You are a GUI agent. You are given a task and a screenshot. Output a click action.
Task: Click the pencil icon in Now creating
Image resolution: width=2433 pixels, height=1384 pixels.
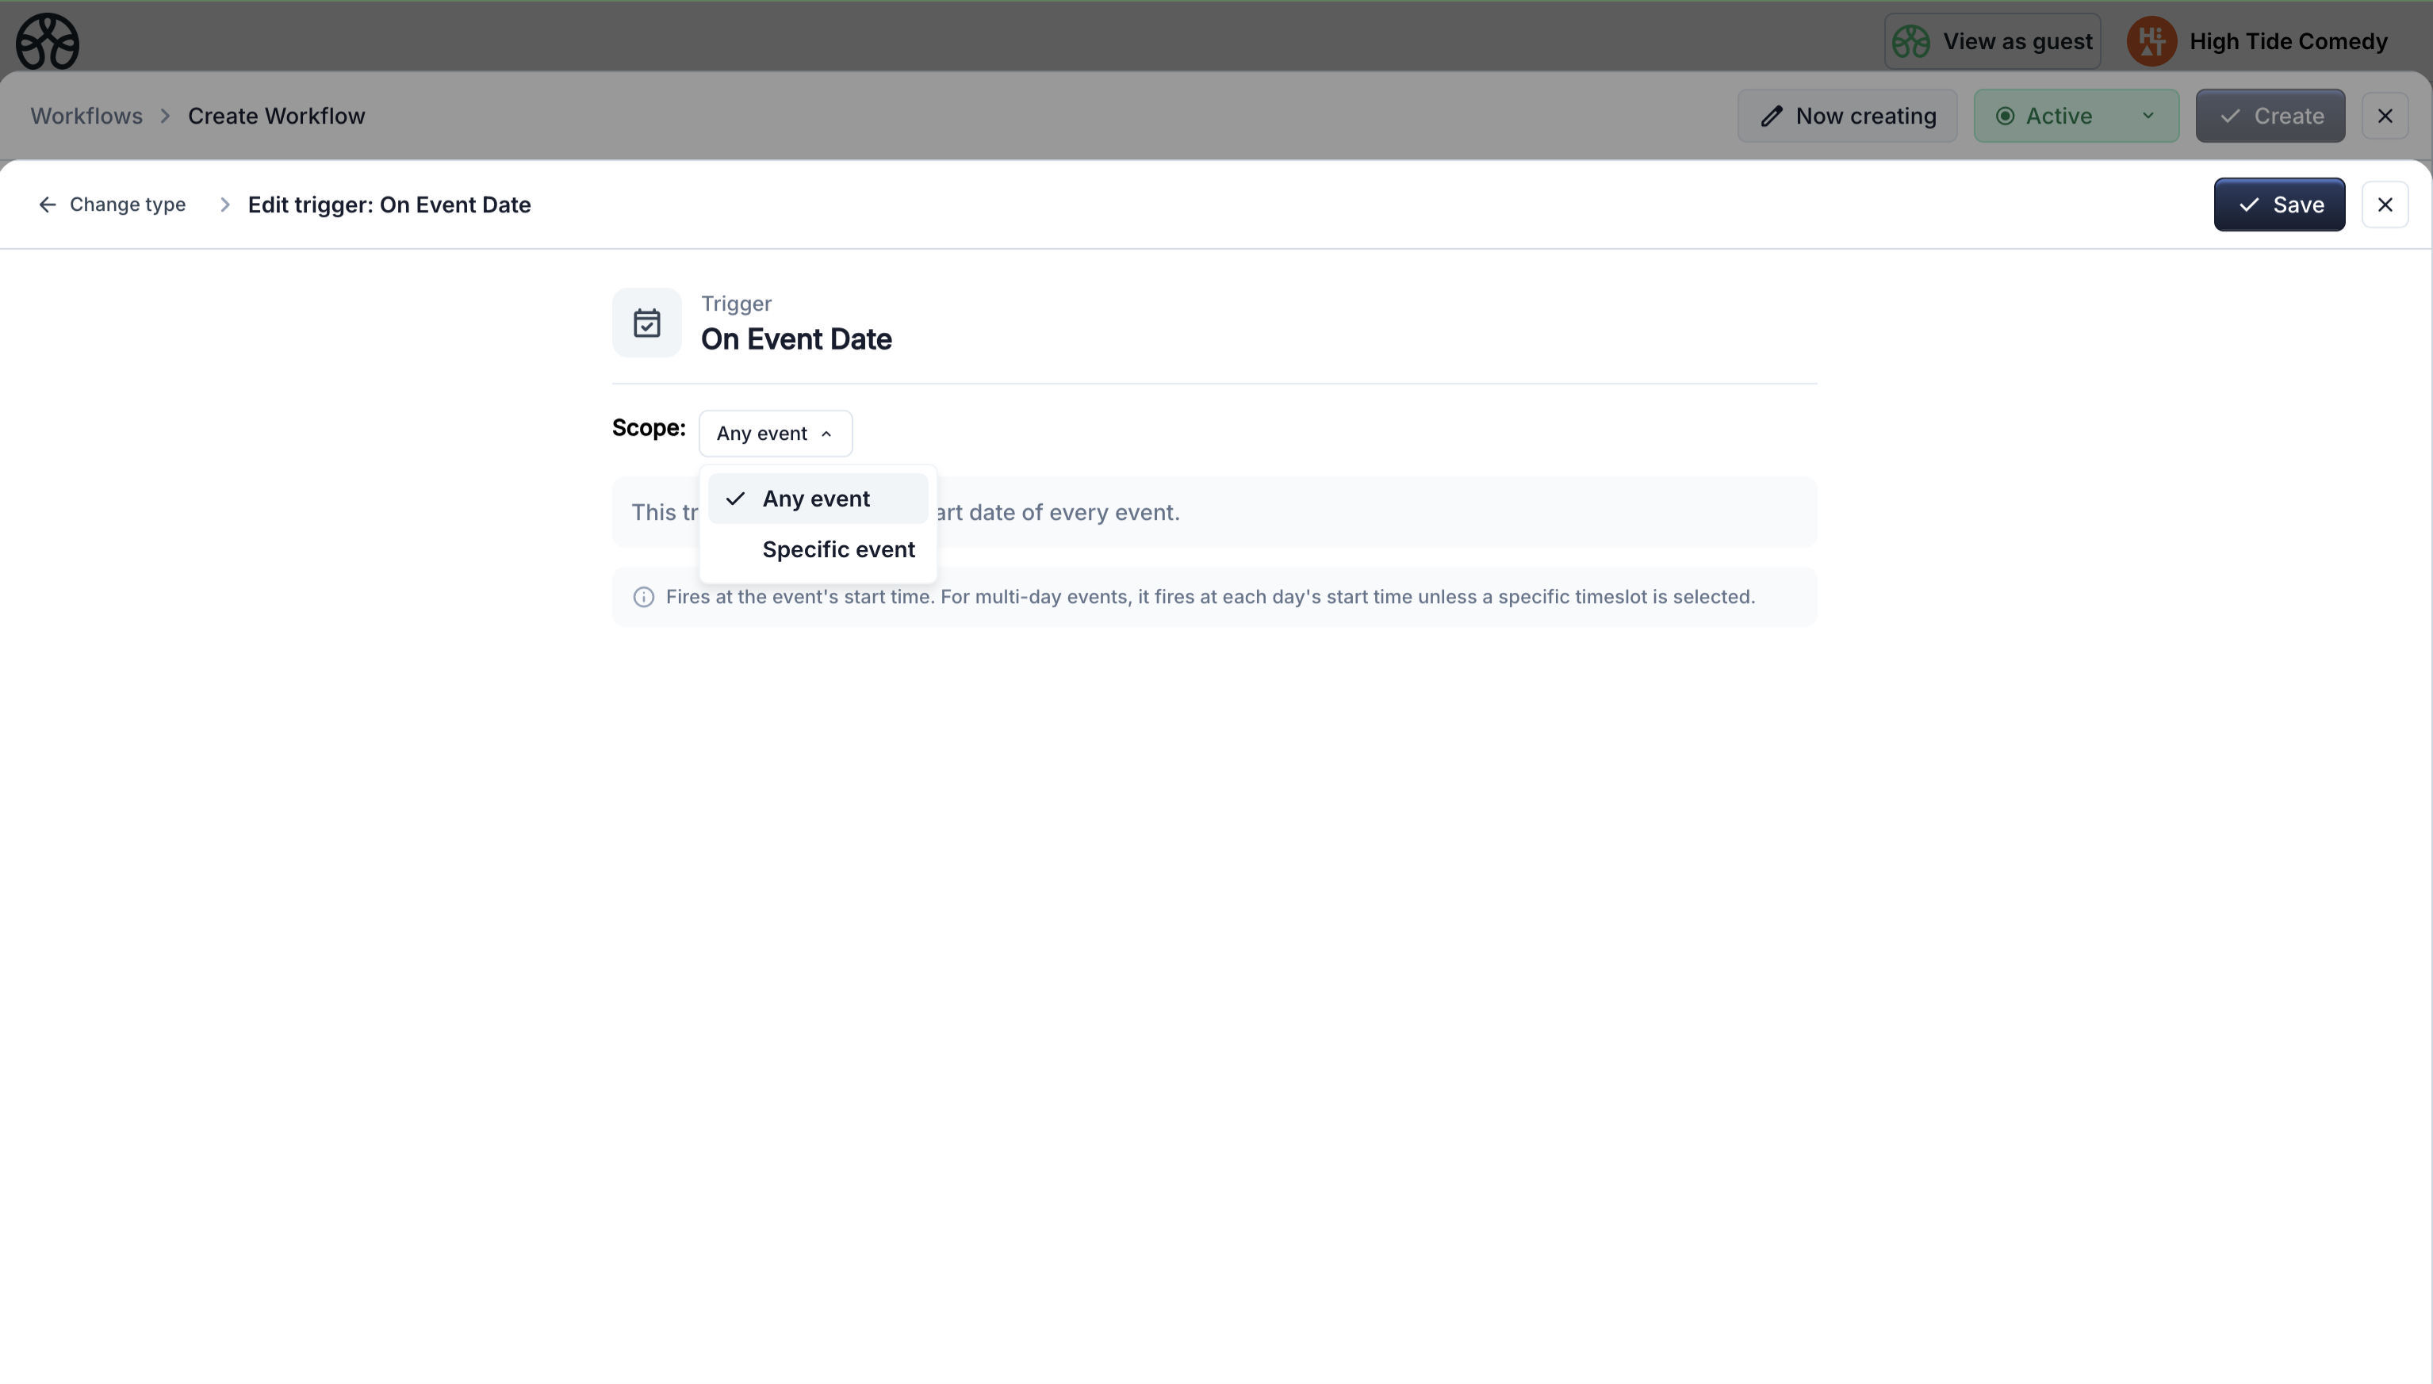[x=1772, y=116]
